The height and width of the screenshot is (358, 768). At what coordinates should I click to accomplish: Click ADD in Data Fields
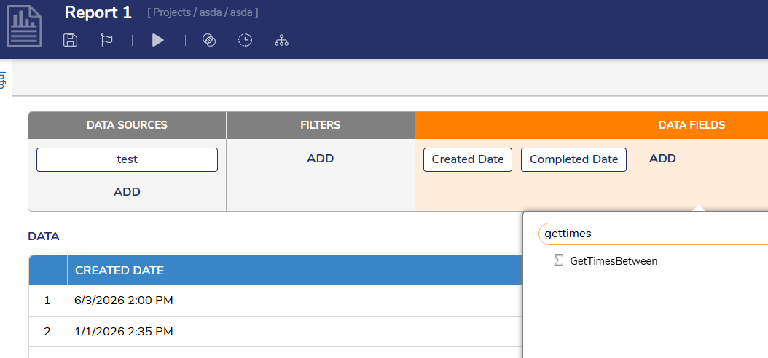(x=662, y=159)
